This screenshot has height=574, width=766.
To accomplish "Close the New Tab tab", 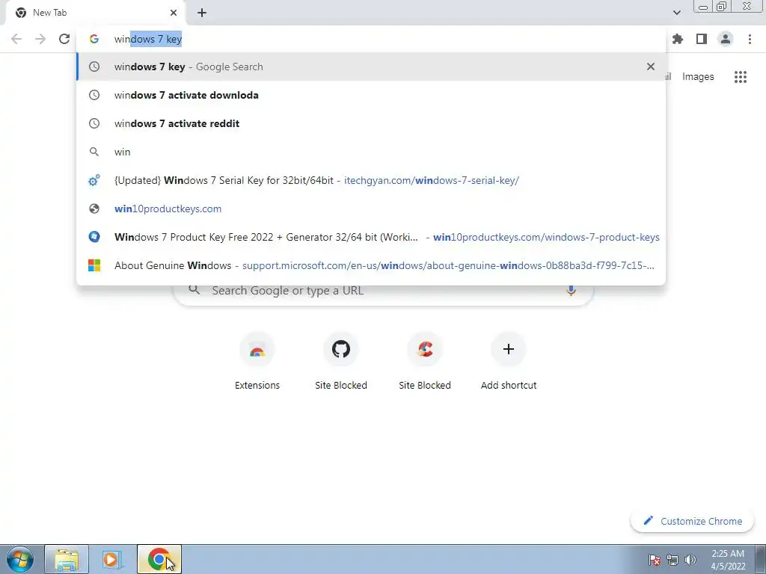I will pyautogui.click(x=174, y=13).
